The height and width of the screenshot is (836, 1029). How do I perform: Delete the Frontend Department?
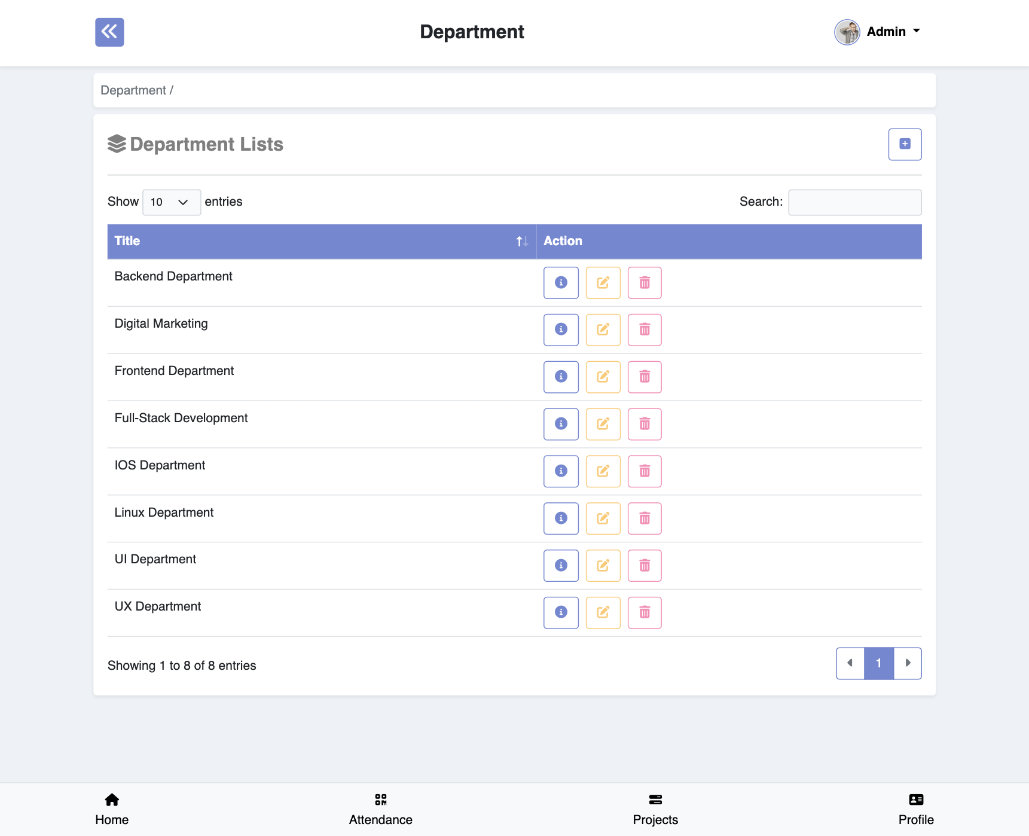point(645,377)
